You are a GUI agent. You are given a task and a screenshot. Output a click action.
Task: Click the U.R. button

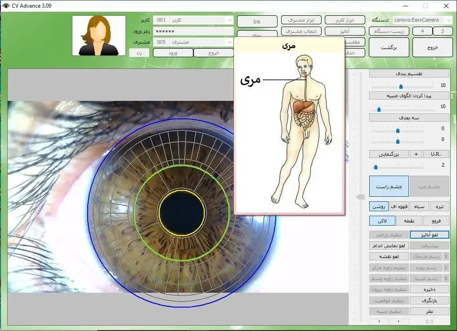(435, 154)
